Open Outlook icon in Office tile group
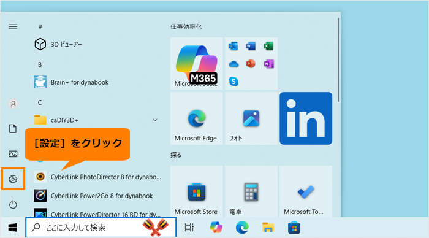429x238 pixels. 233,46
